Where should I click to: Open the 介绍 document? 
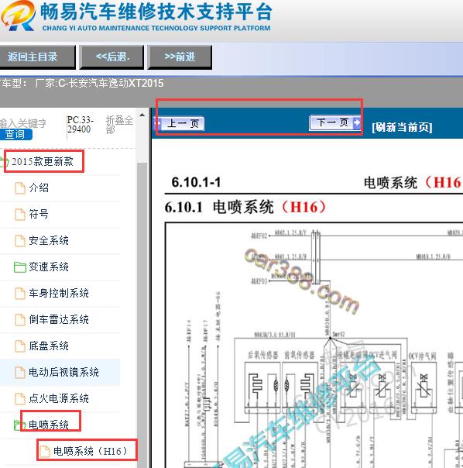[39, 188]
